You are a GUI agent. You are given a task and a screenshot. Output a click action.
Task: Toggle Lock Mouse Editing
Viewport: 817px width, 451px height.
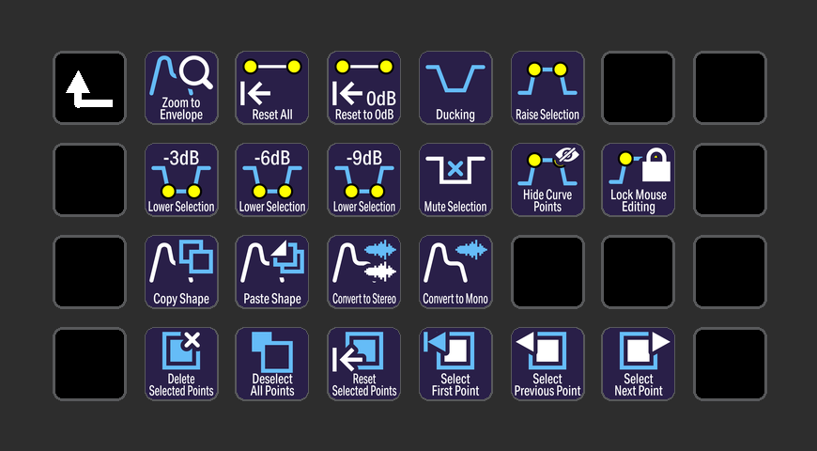(x=639, y=179)
